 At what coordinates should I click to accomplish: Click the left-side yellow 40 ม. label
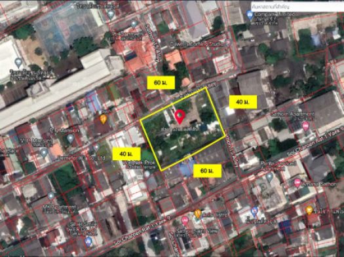click(126, 154)
